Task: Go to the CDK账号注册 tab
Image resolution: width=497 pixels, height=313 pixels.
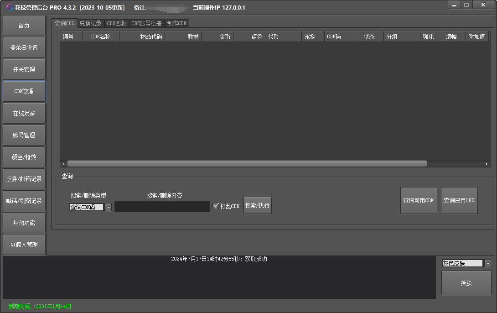Action: (x=146, y=23)
